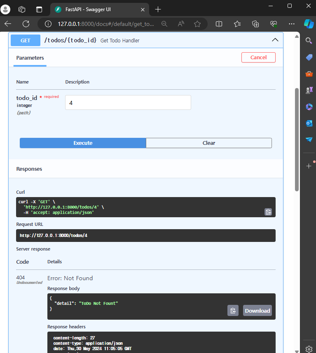
Task: Click the "Error: Not Found" text
Action: click(x=70, y=278)
